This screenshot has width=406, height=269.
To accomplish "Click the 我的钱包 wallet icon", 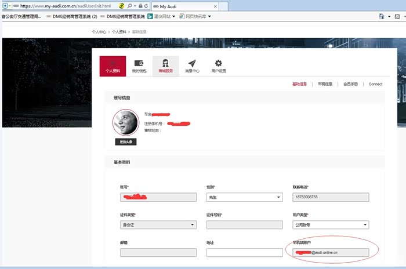I will (x=139, y=66).
